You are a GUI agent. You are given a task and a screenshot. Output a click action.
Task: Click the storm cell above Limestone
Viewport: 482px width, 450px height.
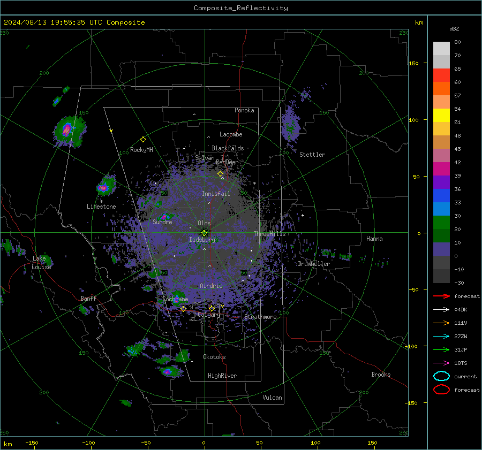(106, 186)
